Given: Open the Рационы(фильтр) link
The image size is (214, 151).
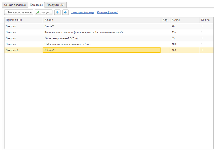Looking at the screenshot, I should click(x=108, y=12).
